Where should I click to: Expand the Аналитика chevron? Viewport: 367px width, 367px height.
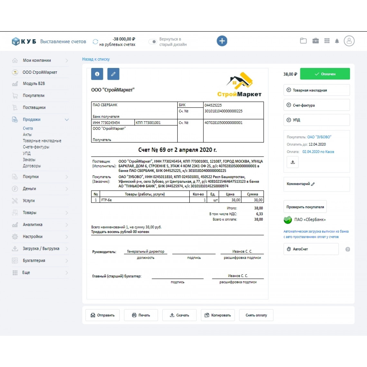point(67,225)
